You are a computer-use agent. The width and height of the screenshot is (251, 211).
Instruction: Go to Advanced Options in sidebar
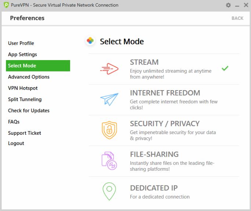29,77
